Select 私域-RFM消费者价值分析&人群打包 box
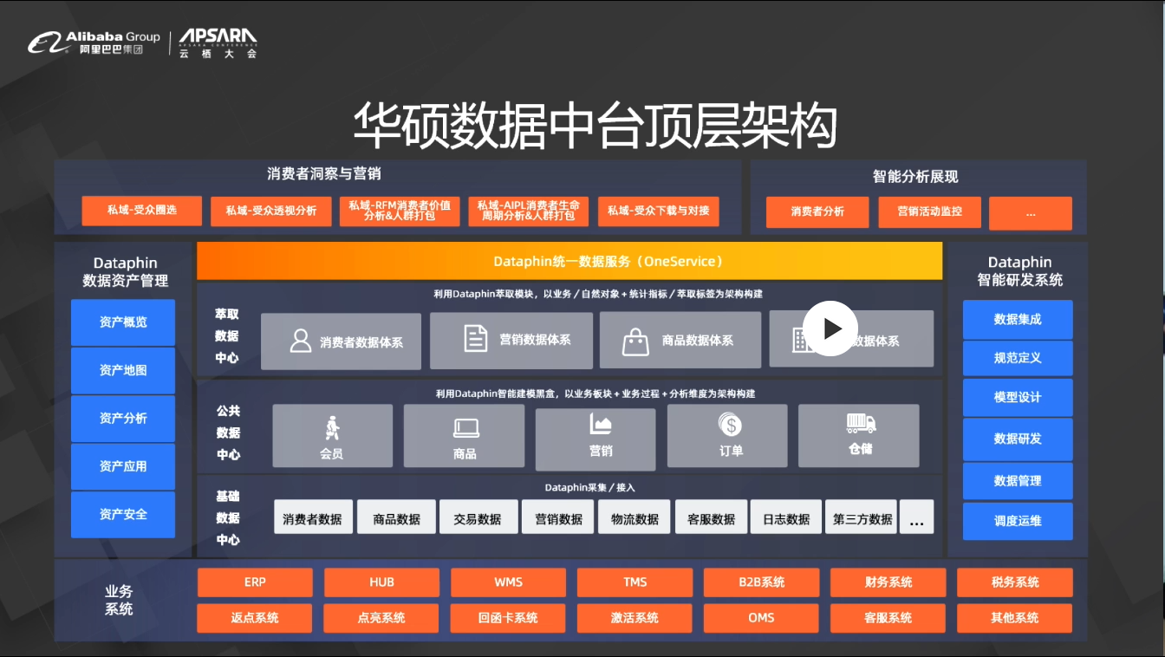This screenshot has width=1165, height=657. 400,211
